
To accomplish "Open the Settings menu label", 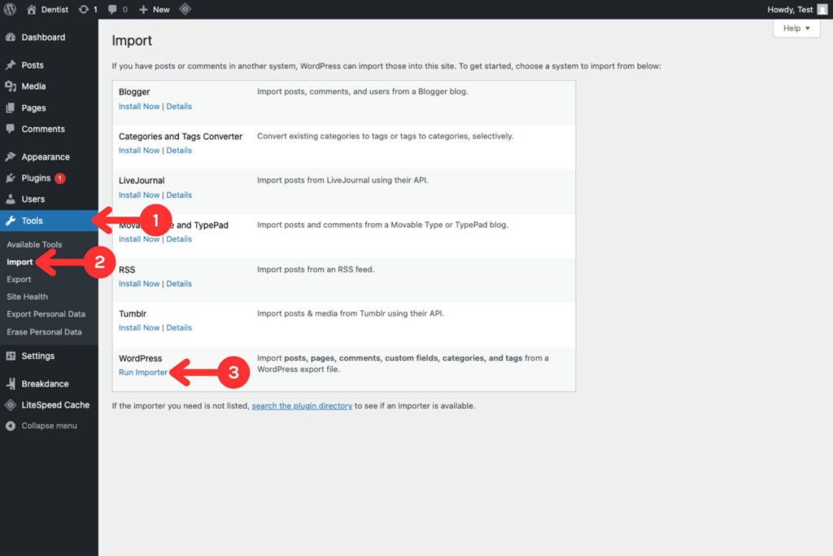I will (37, 356).
